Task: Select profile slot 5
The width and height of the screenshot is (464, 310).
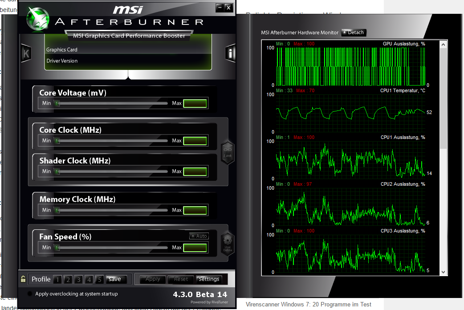Action: pos(100,280)
